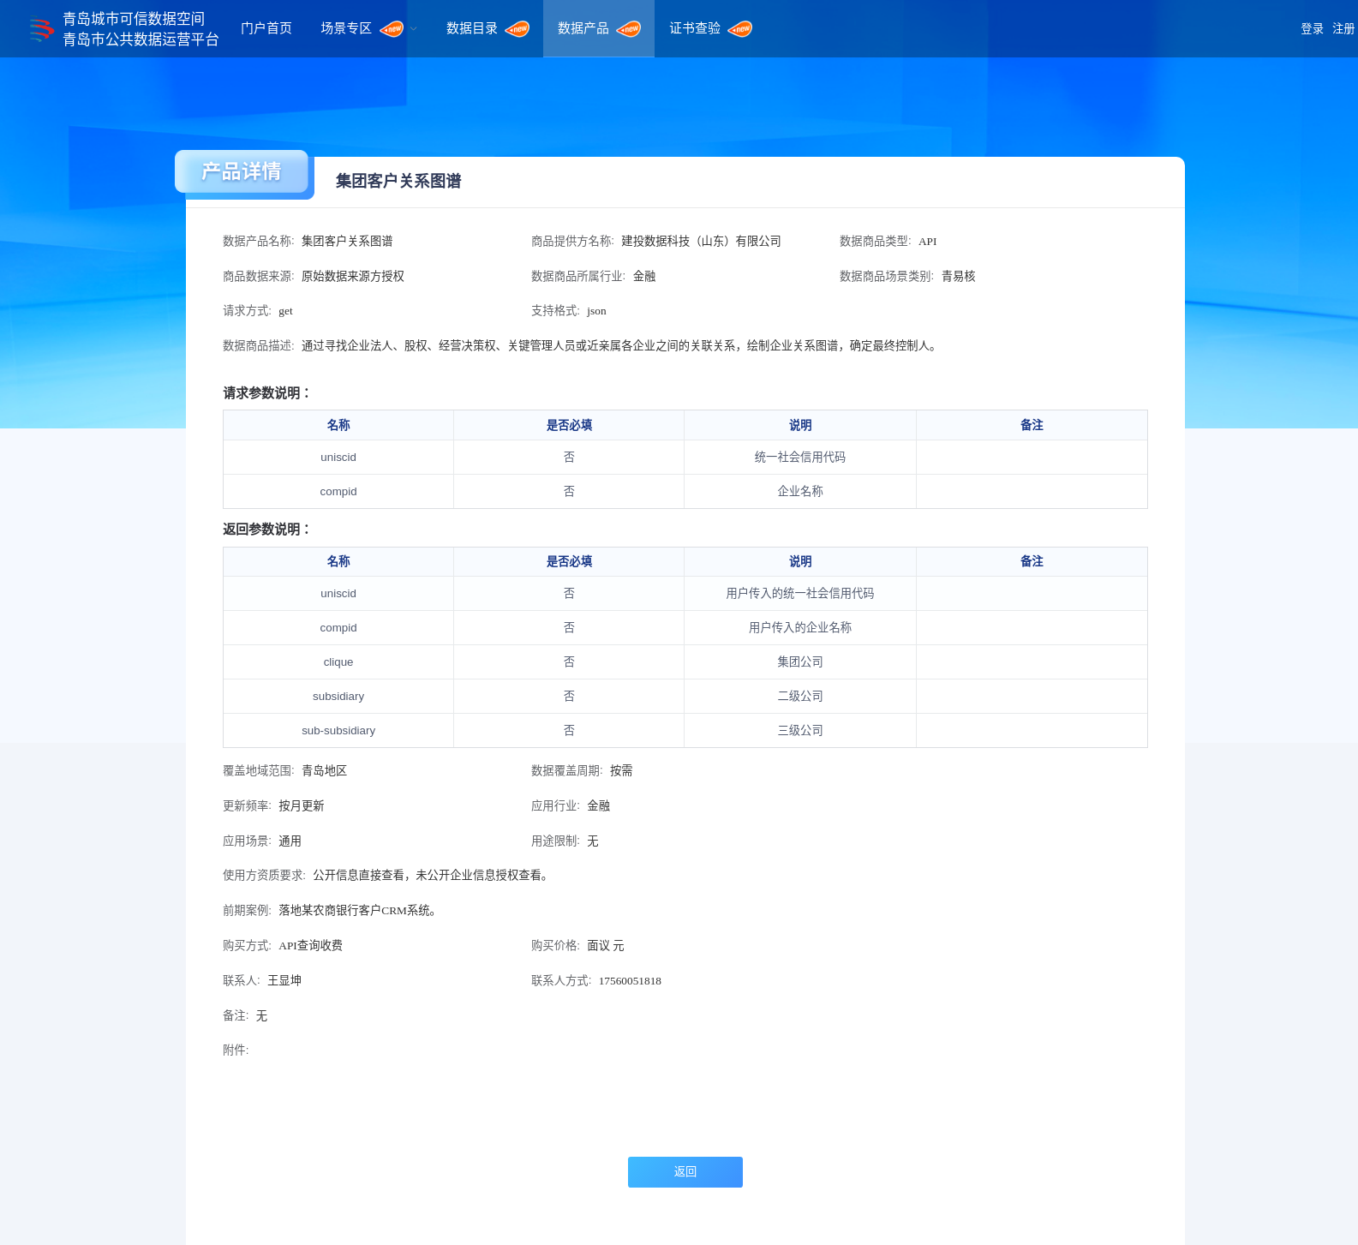Click contact phone number 17560051818
The width and height of the screenshot is (1358, 1245).
pyautogui.click(x=630, y=981)
